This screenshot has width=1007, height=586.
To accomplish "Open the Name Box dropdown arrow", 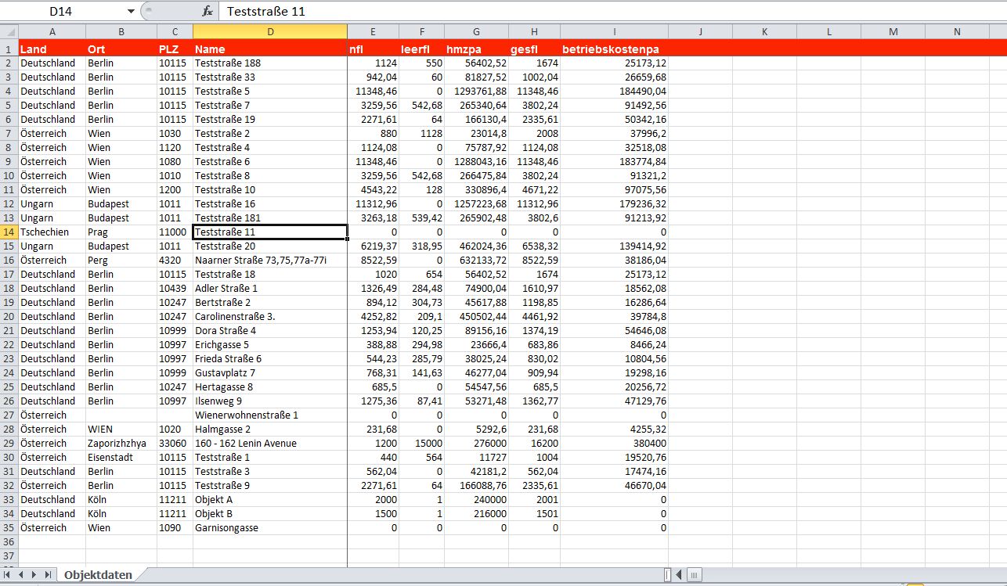I will 131,11.
